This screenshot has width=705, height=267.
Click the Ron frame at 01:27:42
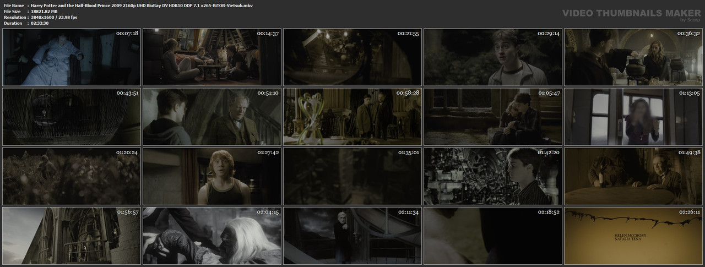[212, 176]
